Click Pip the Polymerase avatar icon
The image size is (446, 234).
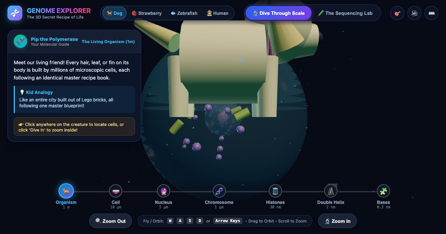(20, 41)
